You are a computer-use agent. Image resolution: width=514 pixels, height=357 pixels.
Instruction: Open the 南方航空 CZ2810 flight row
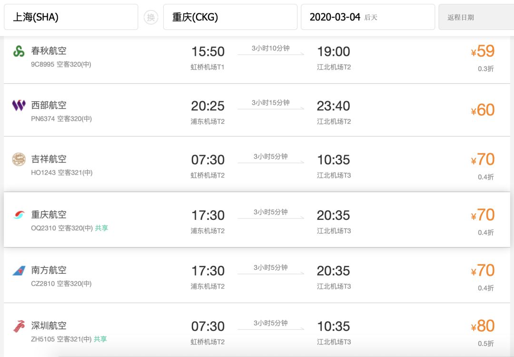(257, 276)
